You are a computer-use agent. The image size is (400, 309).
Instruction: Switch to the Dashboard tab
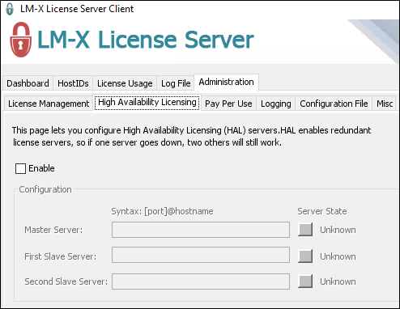28,83
